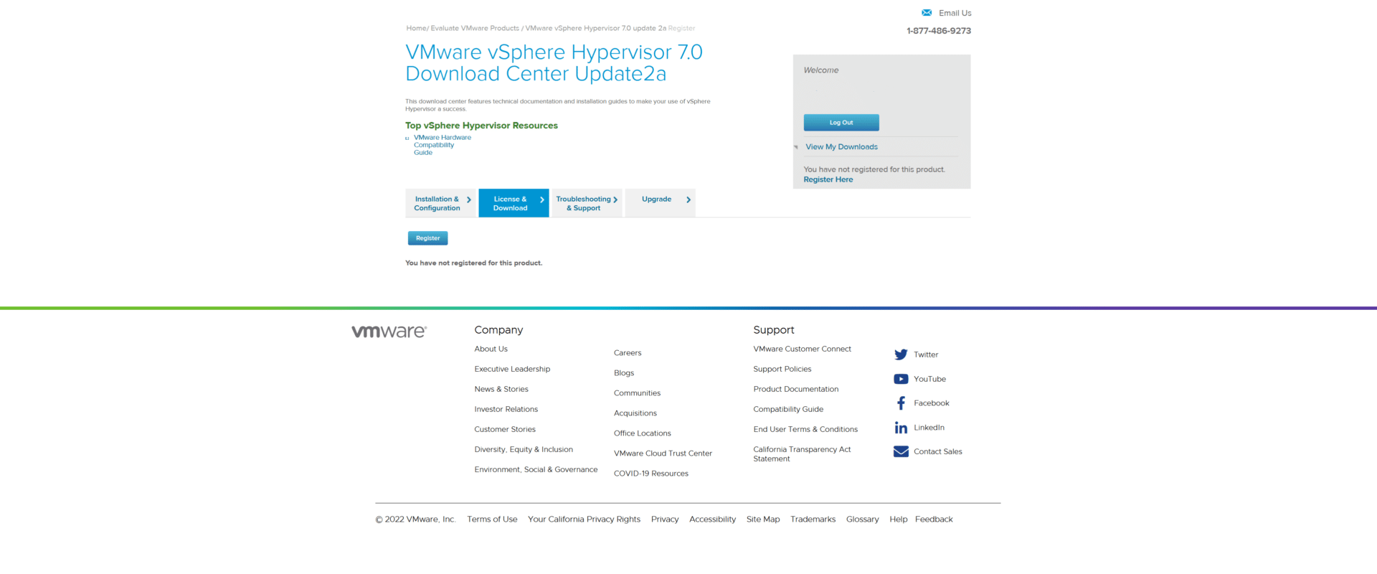Open VMware Cloud Trust Center link
The height and width of the screenshot is (574, 1377).
(663, 453)
